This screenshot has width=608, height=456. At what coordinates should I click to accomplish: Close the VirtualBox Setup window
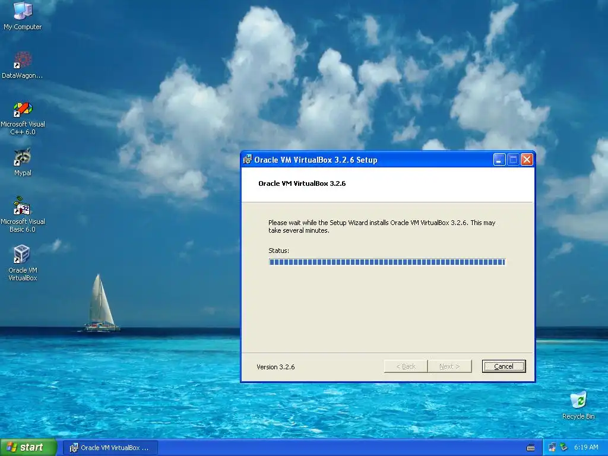(x=527, y=159)
